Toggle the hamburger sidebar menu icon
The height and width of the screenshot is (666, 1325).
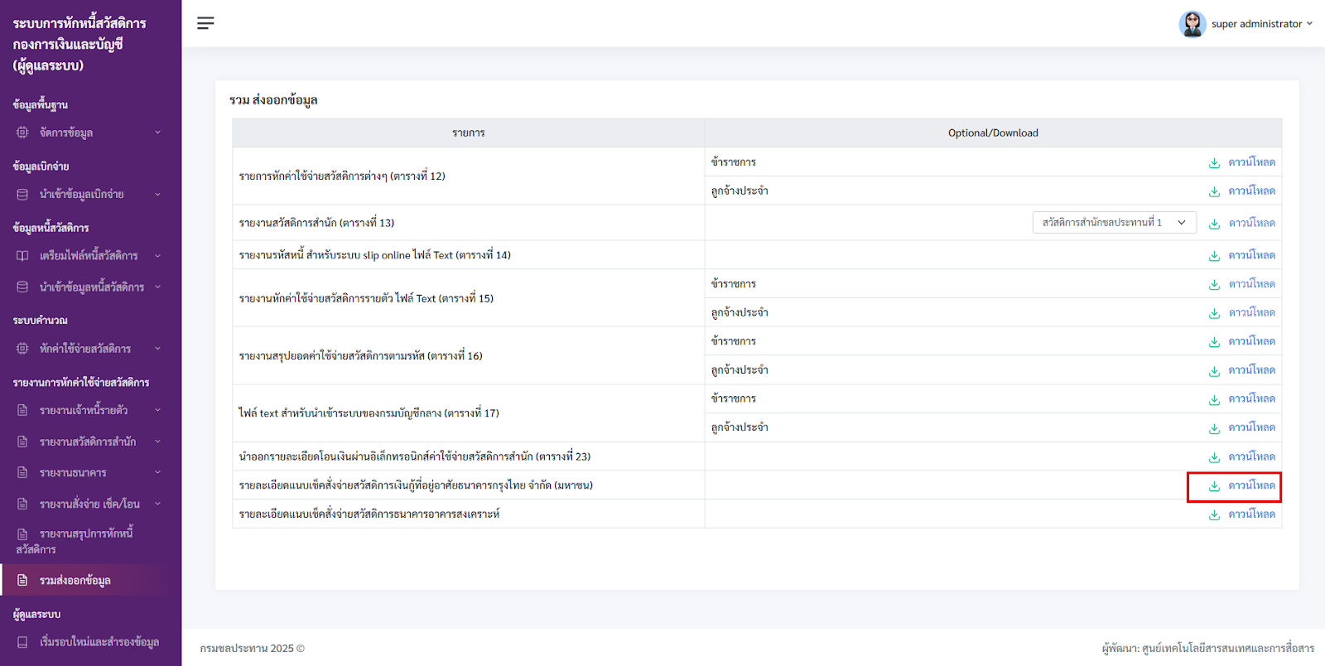205,23
